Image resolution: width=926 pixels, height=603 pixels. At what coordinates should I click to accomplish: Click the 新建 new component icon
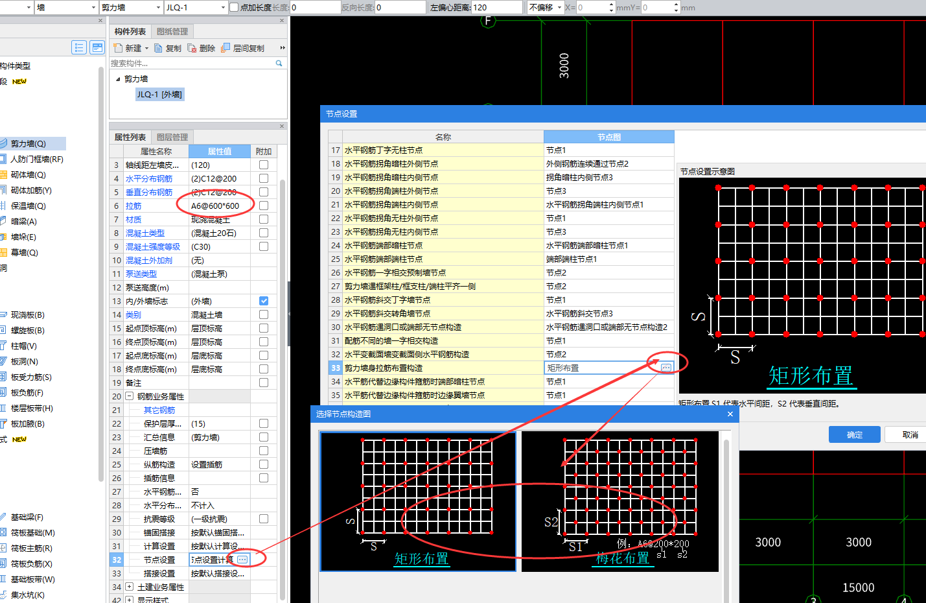click(118, 48)
